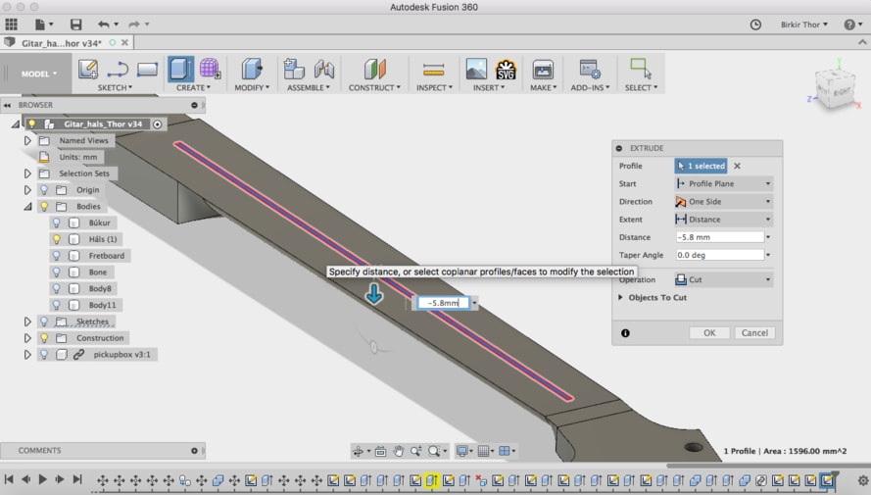The width and height of the screenshot is (871, 495).
Task: Select the Joint assemble tool
Action: pyautogui.click(x=324, y=69)
